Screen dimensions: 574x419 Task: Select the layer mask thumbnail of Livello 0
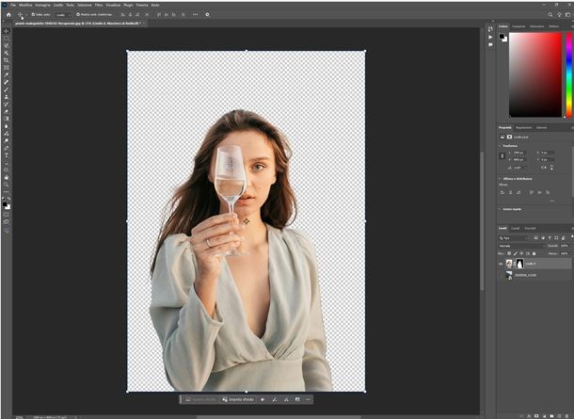coord(522,265)
